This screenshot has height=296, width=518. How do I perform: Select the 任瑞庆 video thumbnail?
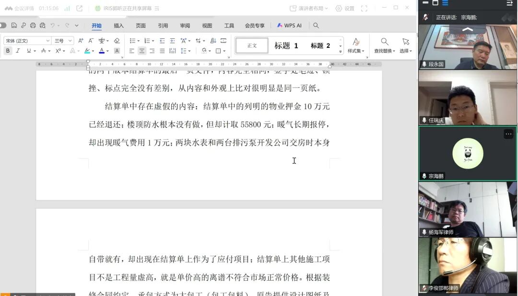[x=468, y=97]
